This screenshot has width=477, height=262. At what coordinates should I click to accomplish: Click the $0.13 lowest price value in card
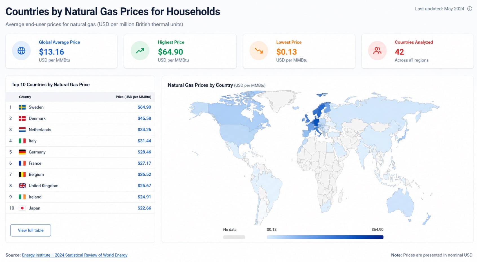pos(287,52)
